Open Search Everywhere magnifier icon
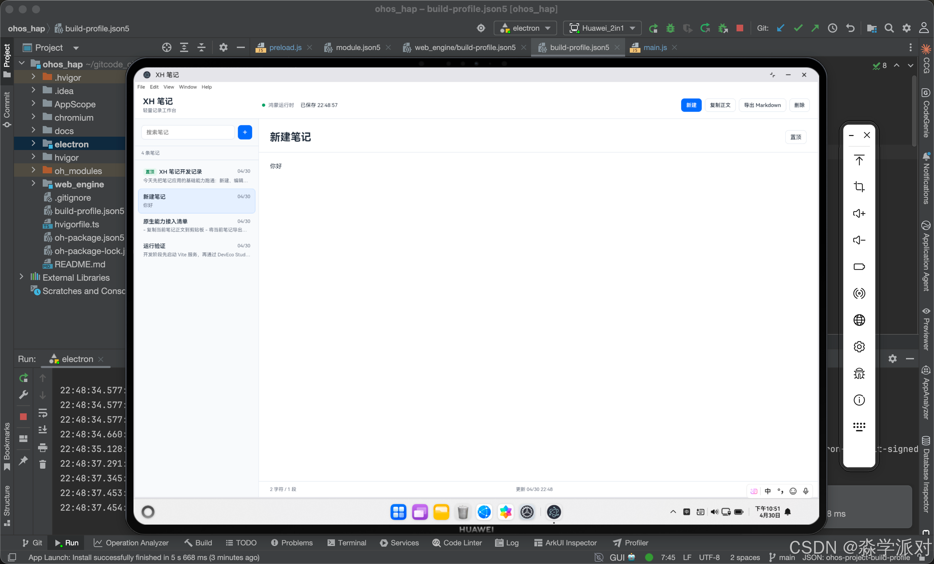The image size is (934, 564). click(889, 28)
